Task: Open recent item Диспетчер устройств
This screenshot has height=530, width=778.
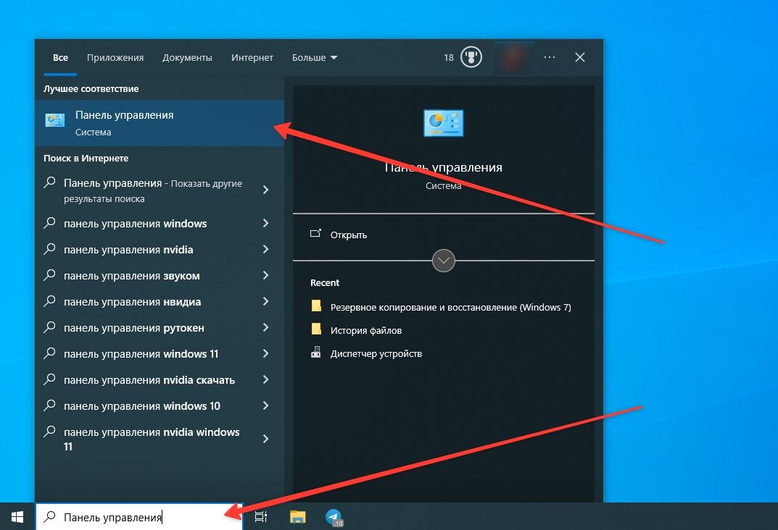Action: (x=376, y=353)
